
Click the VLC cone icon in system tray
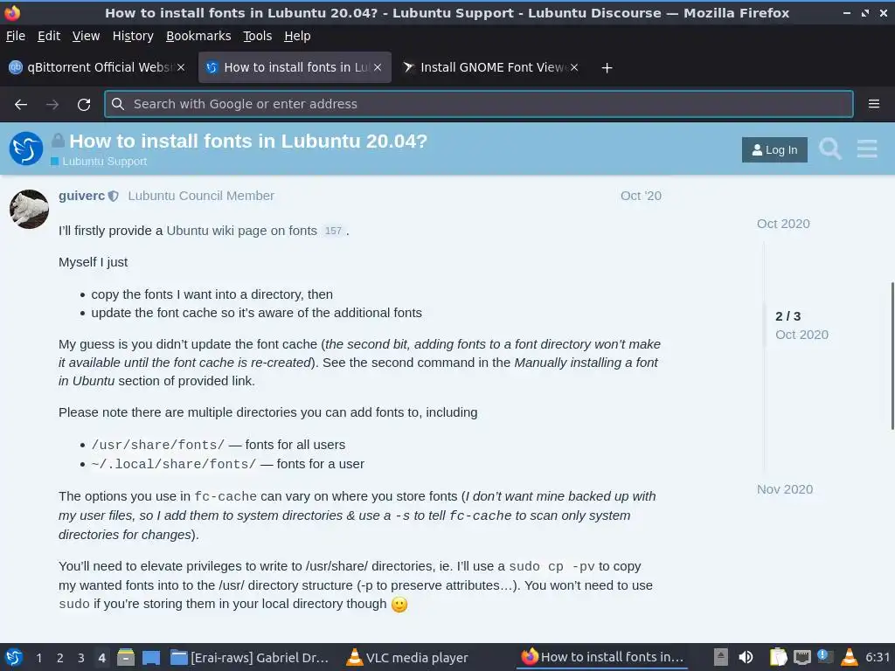(x=850, y=657)
